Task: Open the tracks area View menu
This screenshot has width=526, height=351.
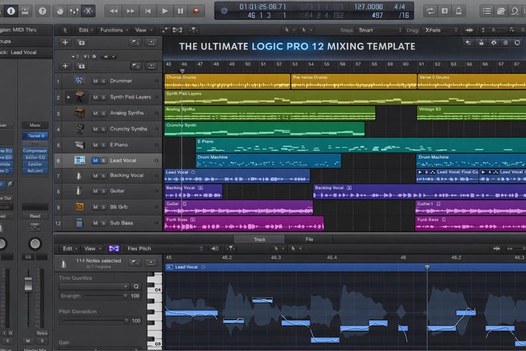Action: [143, 31]
